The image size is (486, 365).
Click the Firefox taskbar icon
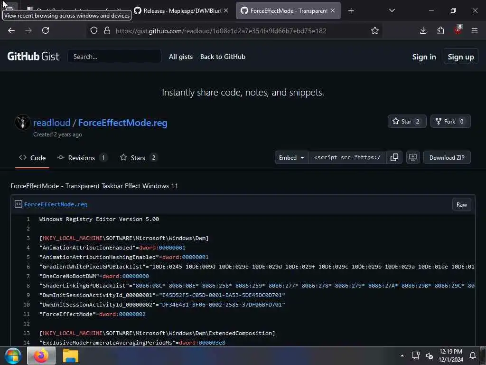[x=41, y=355]
